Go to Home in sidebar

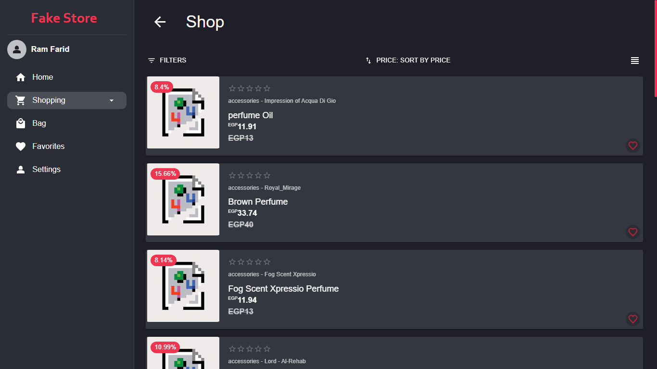42,77
